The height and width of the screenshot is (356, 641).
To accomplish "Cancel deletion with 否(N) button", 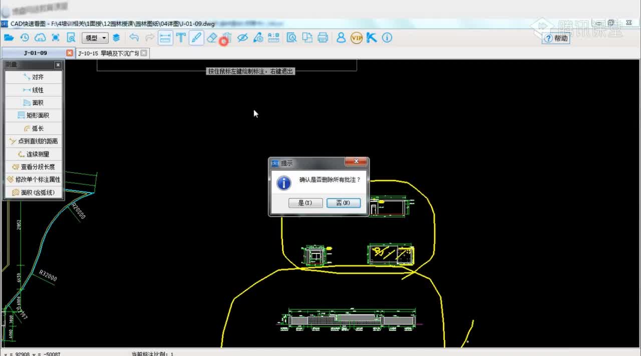I will pyautogui.click(x=344, y=202).
